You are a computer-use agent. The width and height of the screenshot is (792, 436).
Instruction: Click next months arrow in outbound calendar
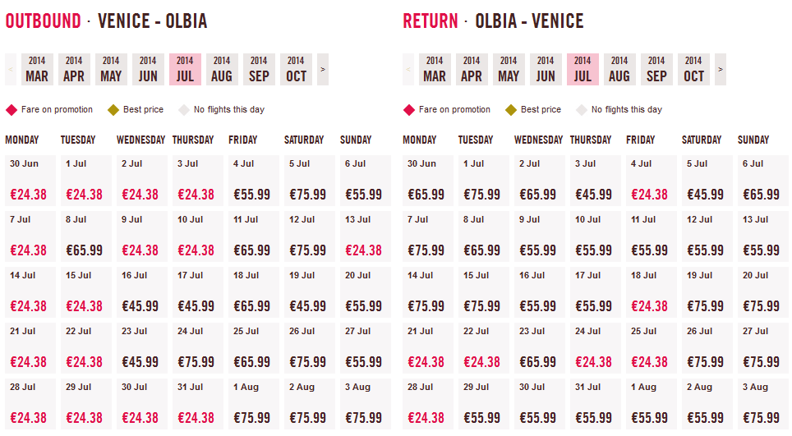pos(323,70)
